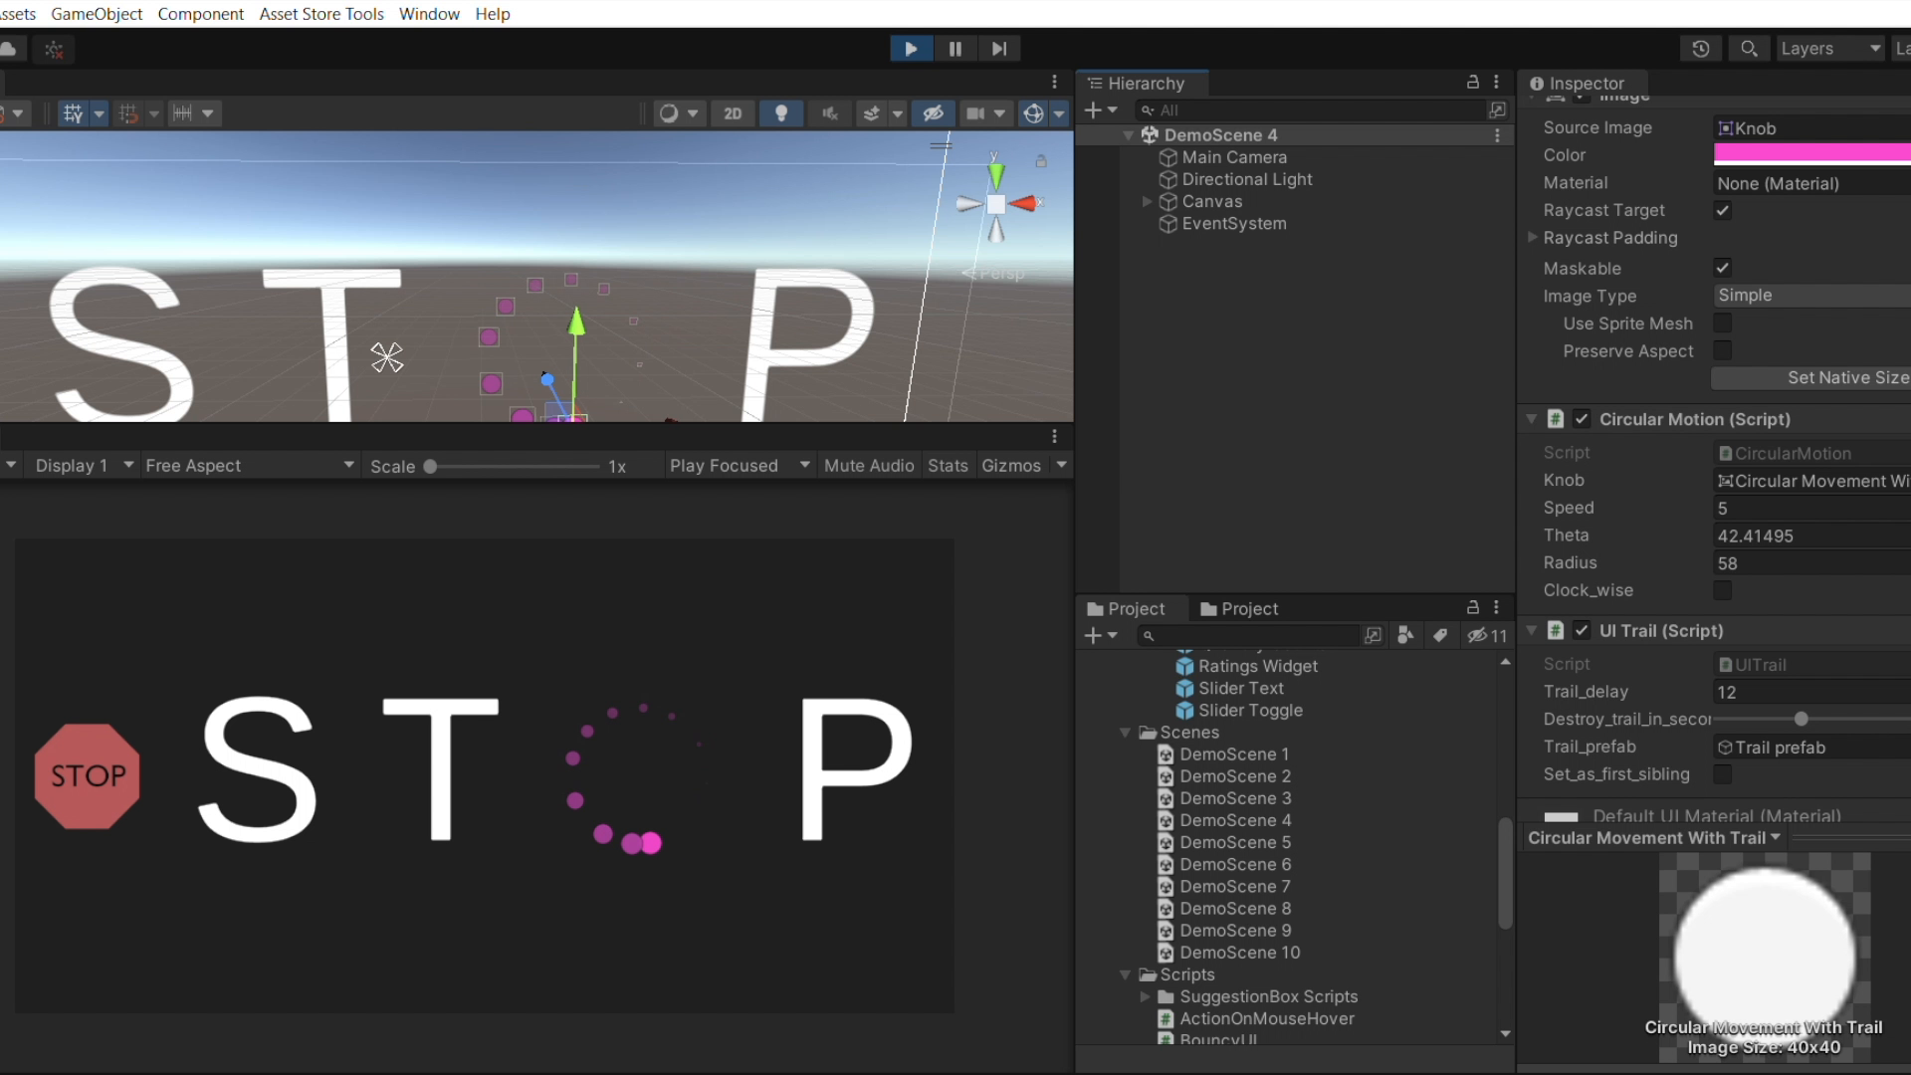Open the Play Focused dropdown
The height and width of the screenshot is (1075, 1911).
(740, 466)
